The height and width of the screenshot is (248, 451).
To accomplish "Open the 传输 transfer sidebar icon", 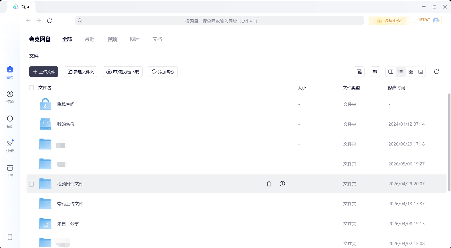I will click(10, 94).
